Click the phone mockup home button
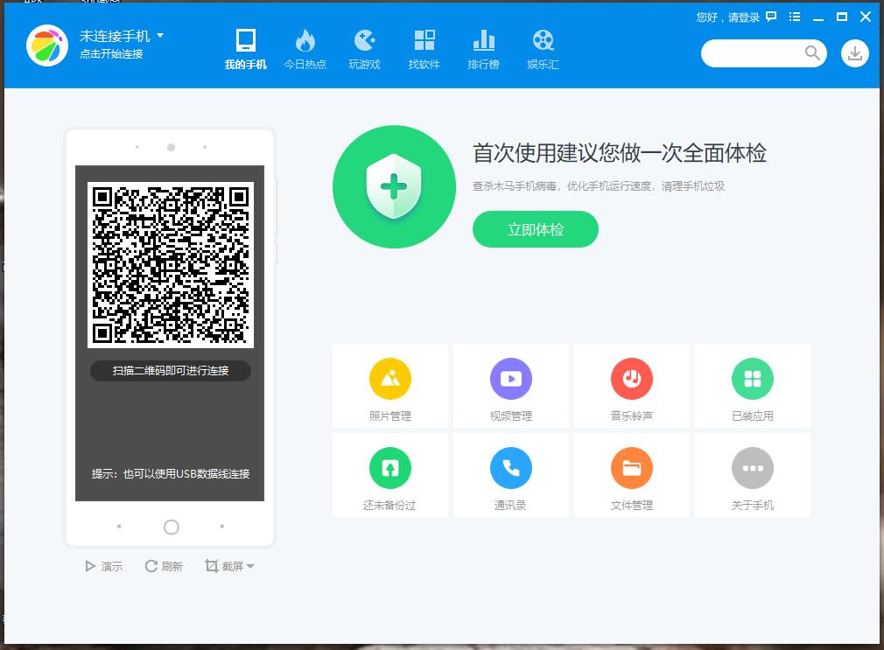884x650 pixels. click(172, 528)
